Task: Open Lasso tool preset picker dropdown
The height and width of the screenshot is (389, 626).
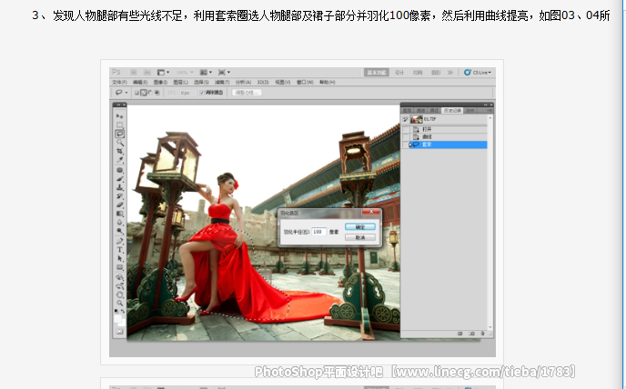Action: [x=126, y=93]
